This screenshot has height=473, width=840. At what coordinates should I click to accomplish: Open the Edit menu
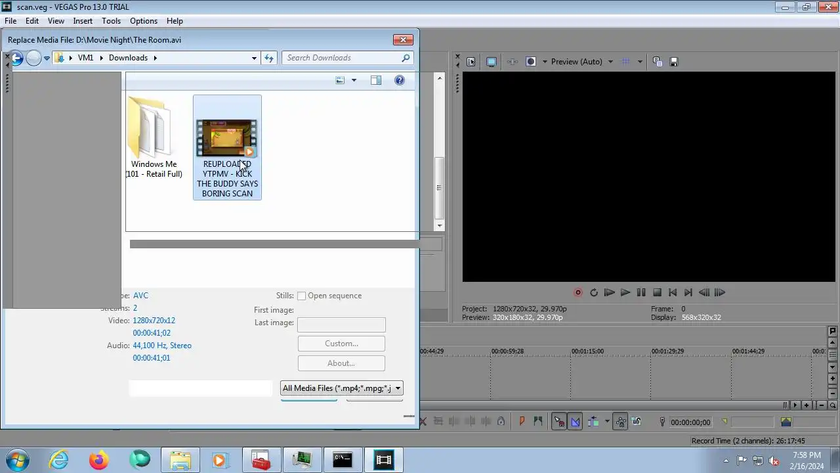(x=32, y=21)
